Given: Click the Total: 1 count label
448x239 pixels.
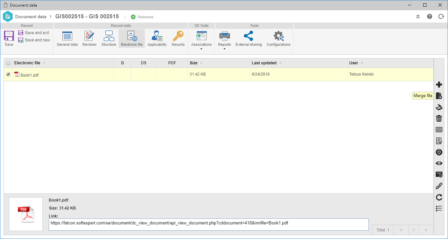Looking at the screenshot, I should [382, 230].
